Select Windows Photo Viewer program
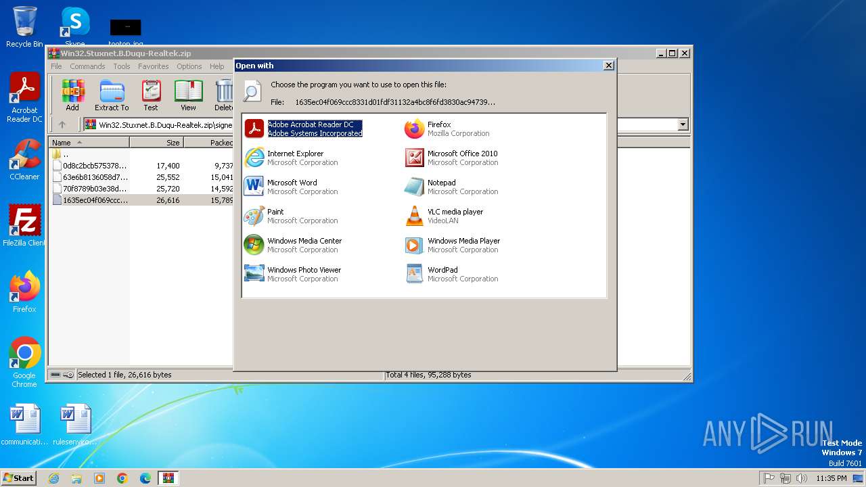This screenshot has width=866, height=487. tap(293, 274)
